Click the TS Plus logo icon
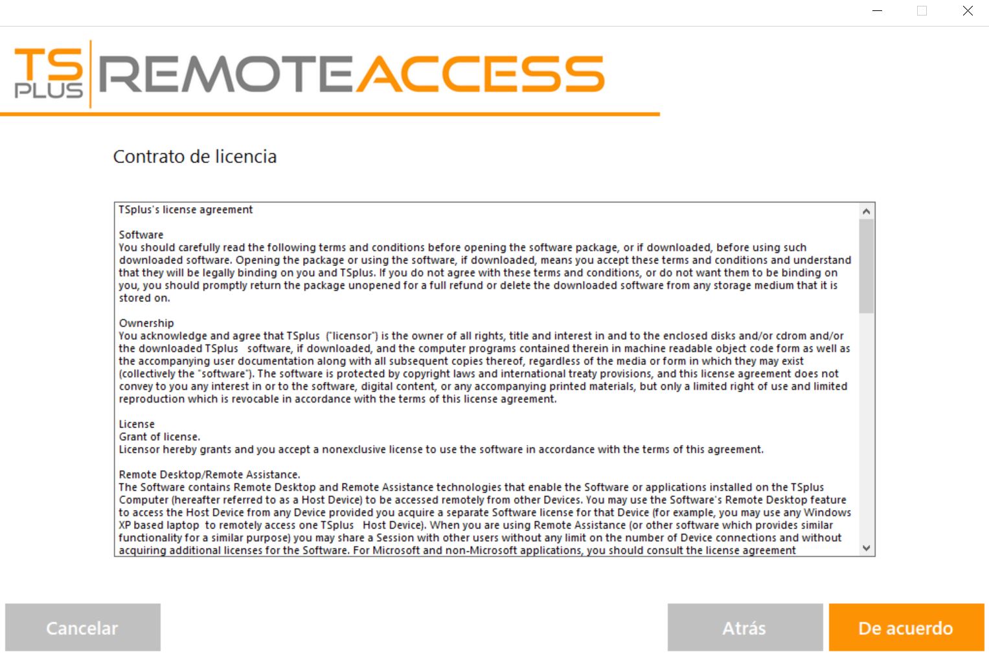 [49, 73]
